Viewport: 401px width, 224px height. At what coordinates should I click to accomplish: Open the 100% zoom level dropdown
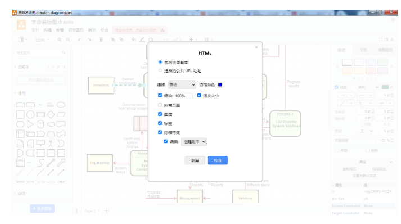[42, 40]
